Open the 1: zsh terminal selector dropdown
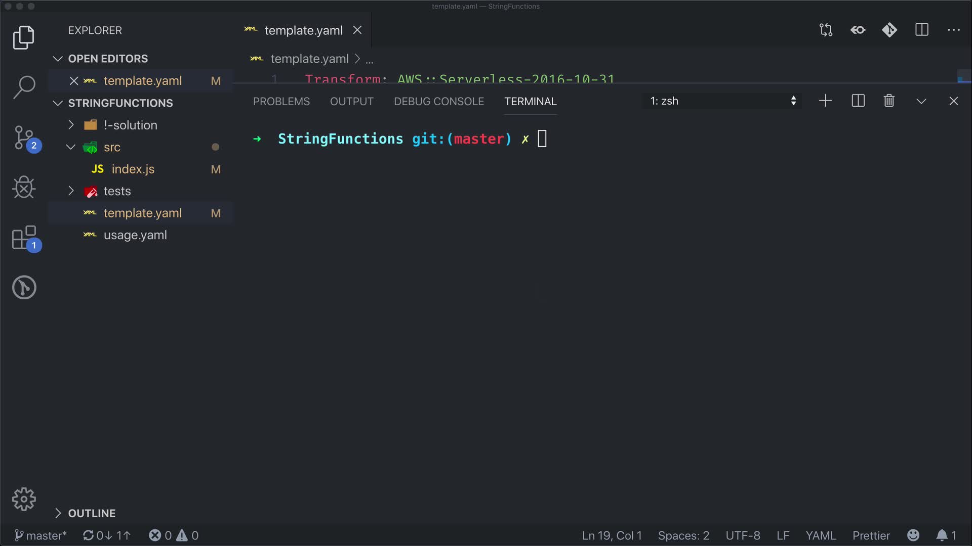The image size is (972, 546). pos(722,101)
